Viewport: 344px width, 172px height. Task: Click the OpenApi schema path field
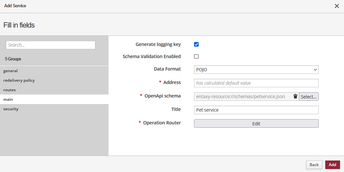243,97
